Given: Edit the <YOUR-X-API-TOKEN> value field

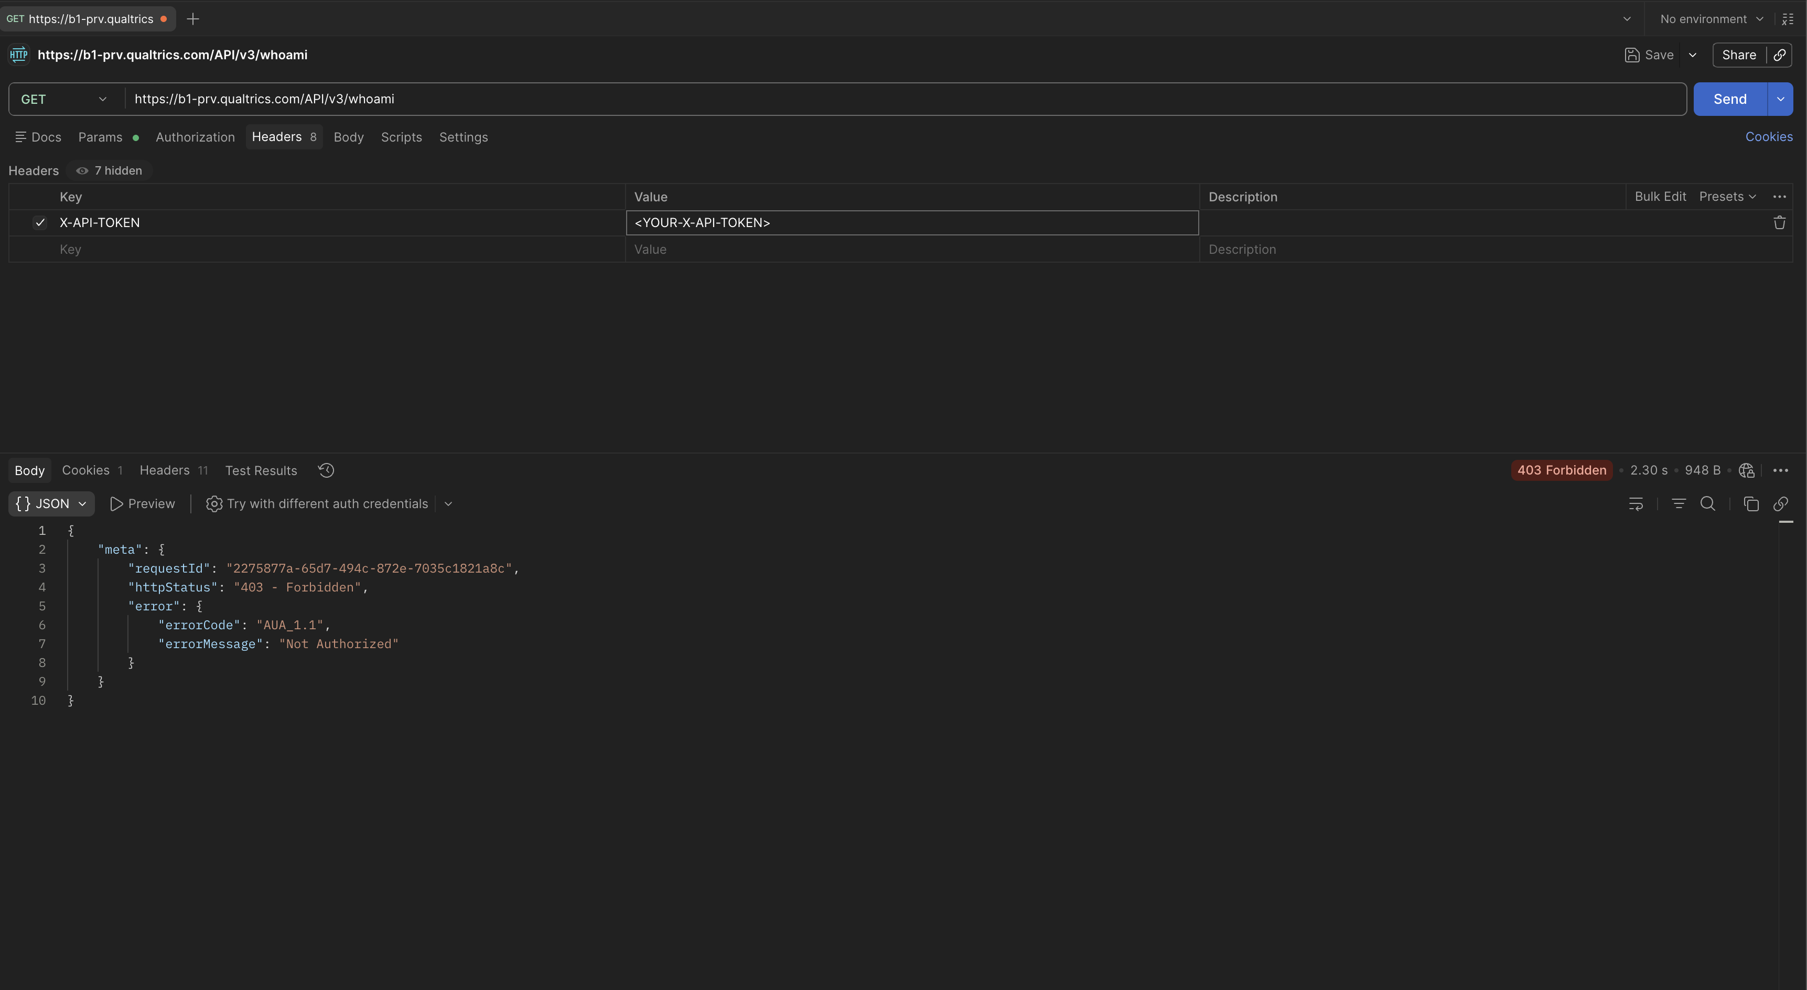Looking at the screenshot, I should 912,222.
